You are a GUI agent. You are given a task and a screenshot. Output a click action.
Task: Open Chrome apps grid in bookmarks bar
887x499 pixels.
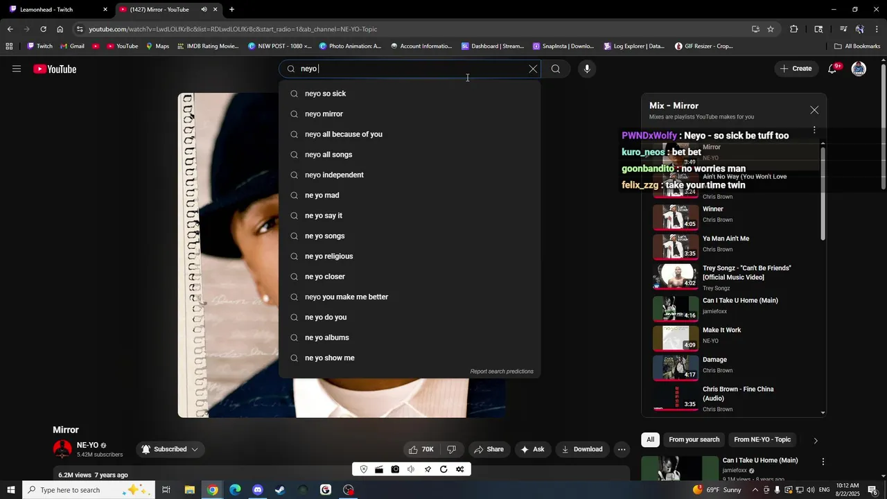click(x=9, y=46)
